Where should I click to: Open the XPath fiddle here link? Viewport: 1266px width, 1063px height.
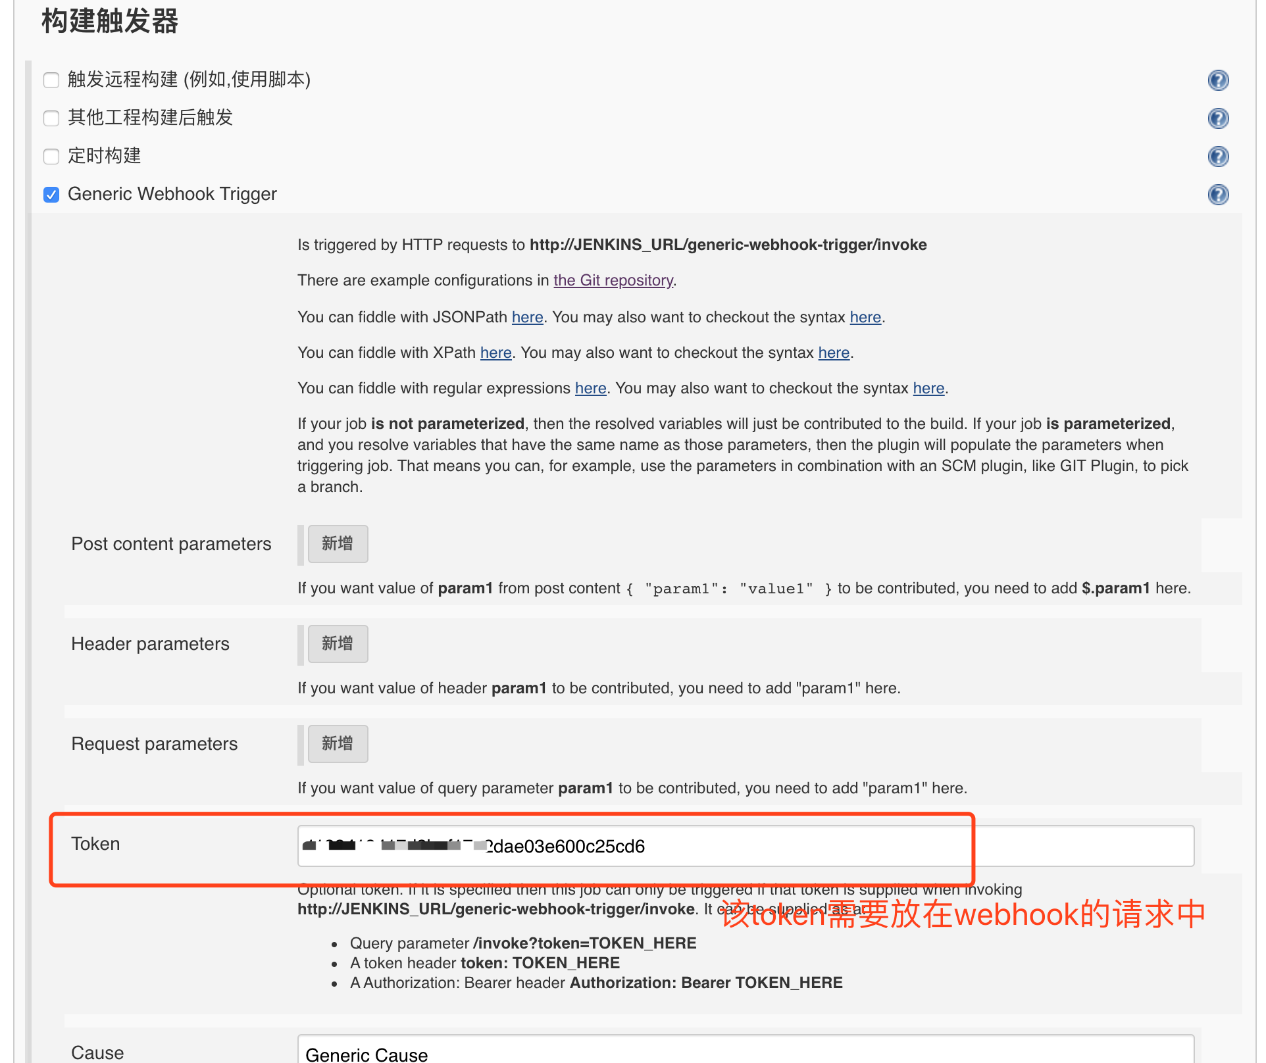point(495,353)
